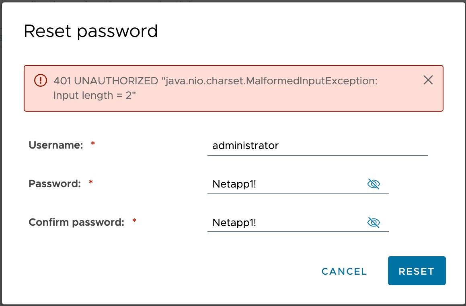The width and height of the screenshot is (466, 306).
Task: Click the red exclamation error icon
Action: [x=41, y=80]
